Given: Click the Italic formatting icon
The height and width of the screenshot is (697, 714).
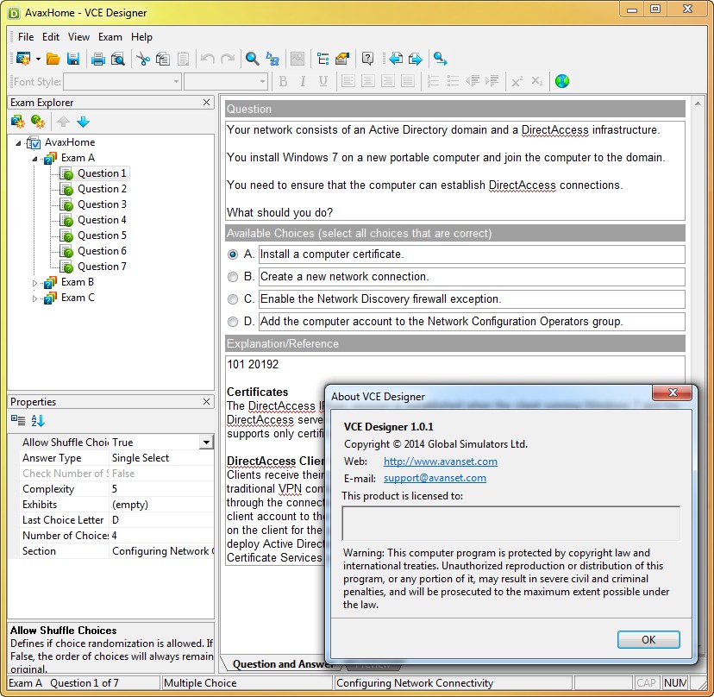Looking at the screenshot, I should click(x=303, y=82).
